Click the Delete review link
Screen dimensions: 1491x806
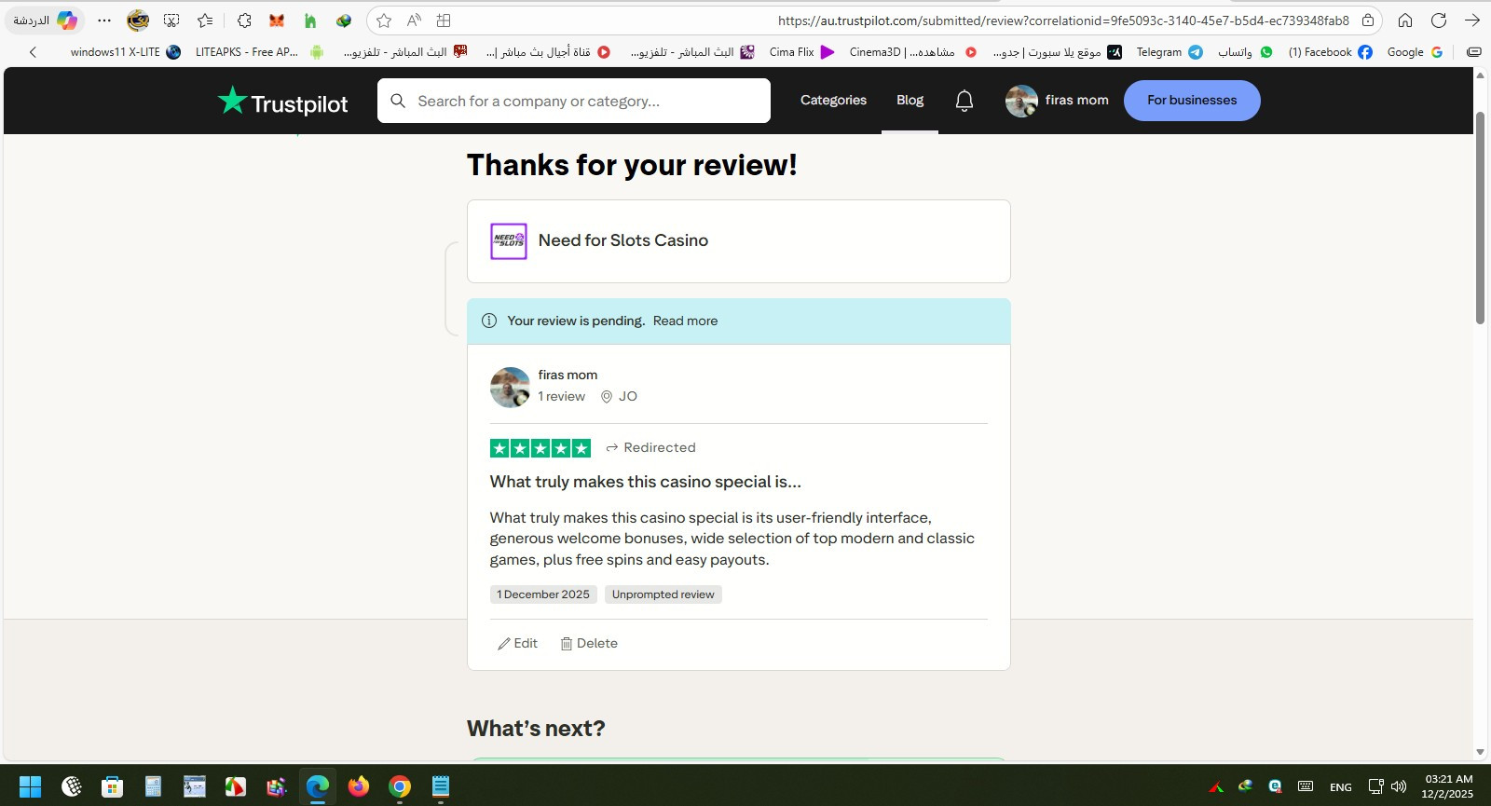(589, 644)
